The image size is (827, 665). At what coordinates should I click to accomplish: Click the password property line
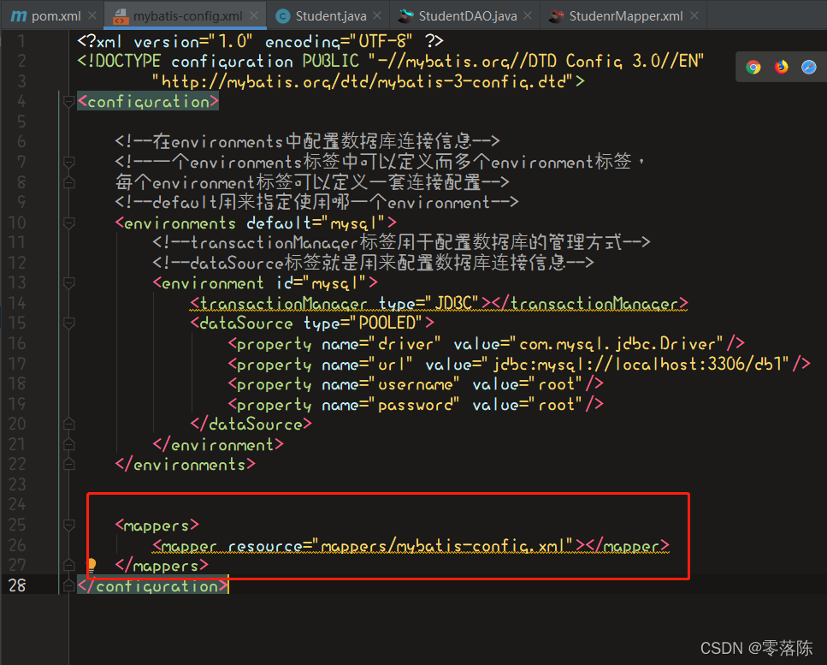(x=416, y=404)
